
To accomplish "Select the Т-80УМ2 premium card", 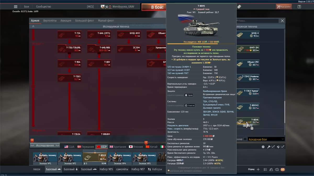I will point(248,107).
